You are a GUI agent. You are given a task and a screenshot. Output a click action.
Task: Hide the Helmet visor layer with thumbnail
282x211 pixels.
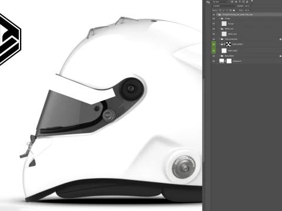pyautogui.click(x=214, y=34)
